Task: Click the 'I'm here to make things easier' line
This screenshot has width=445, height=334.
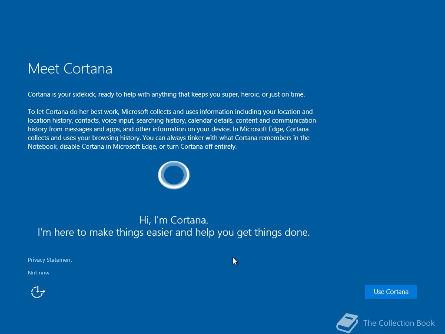Action: (174, 232)
